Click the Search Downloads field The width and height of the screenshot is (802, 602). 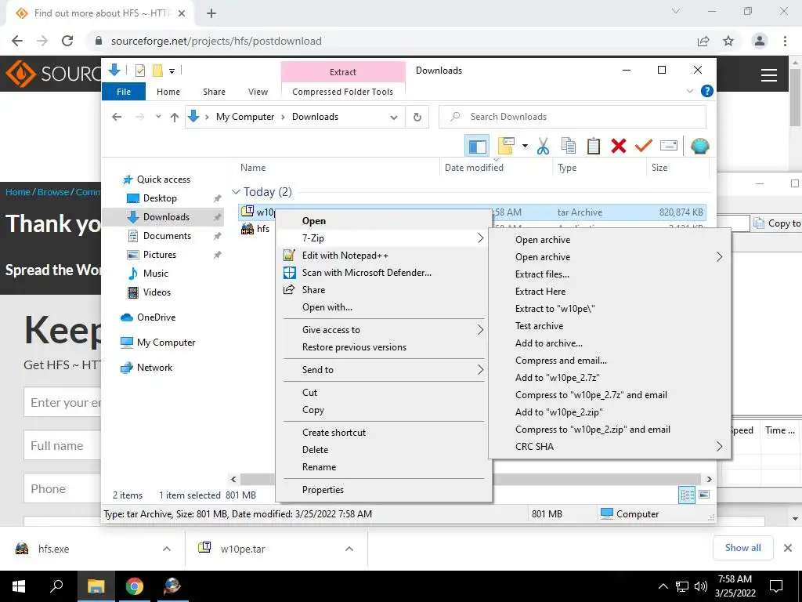pos(573,117)
